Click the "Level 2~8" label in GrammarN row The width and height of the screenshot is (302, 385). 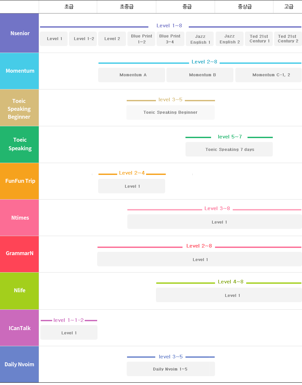coord(199,246)
